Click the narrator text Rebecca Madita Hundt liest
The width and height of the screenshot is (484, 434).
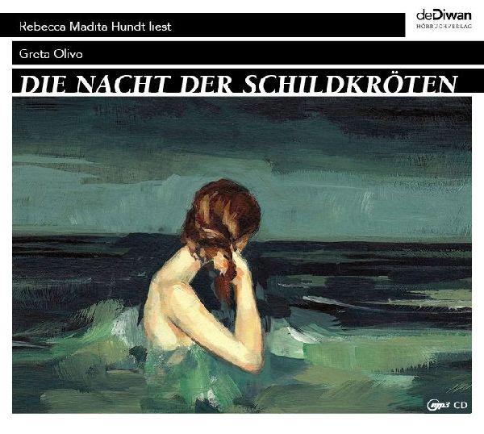pos(95,27)
